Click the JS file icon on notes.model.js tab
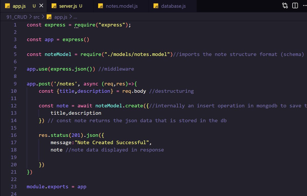 [101, 6]
